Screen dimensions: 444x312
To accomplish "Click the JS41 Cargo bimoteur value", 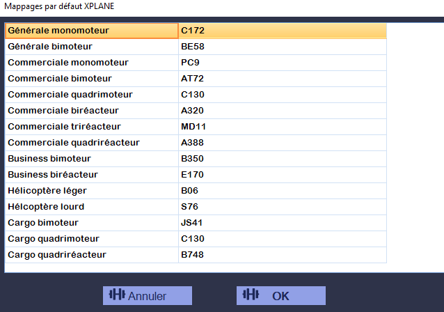I will [283, 223].
